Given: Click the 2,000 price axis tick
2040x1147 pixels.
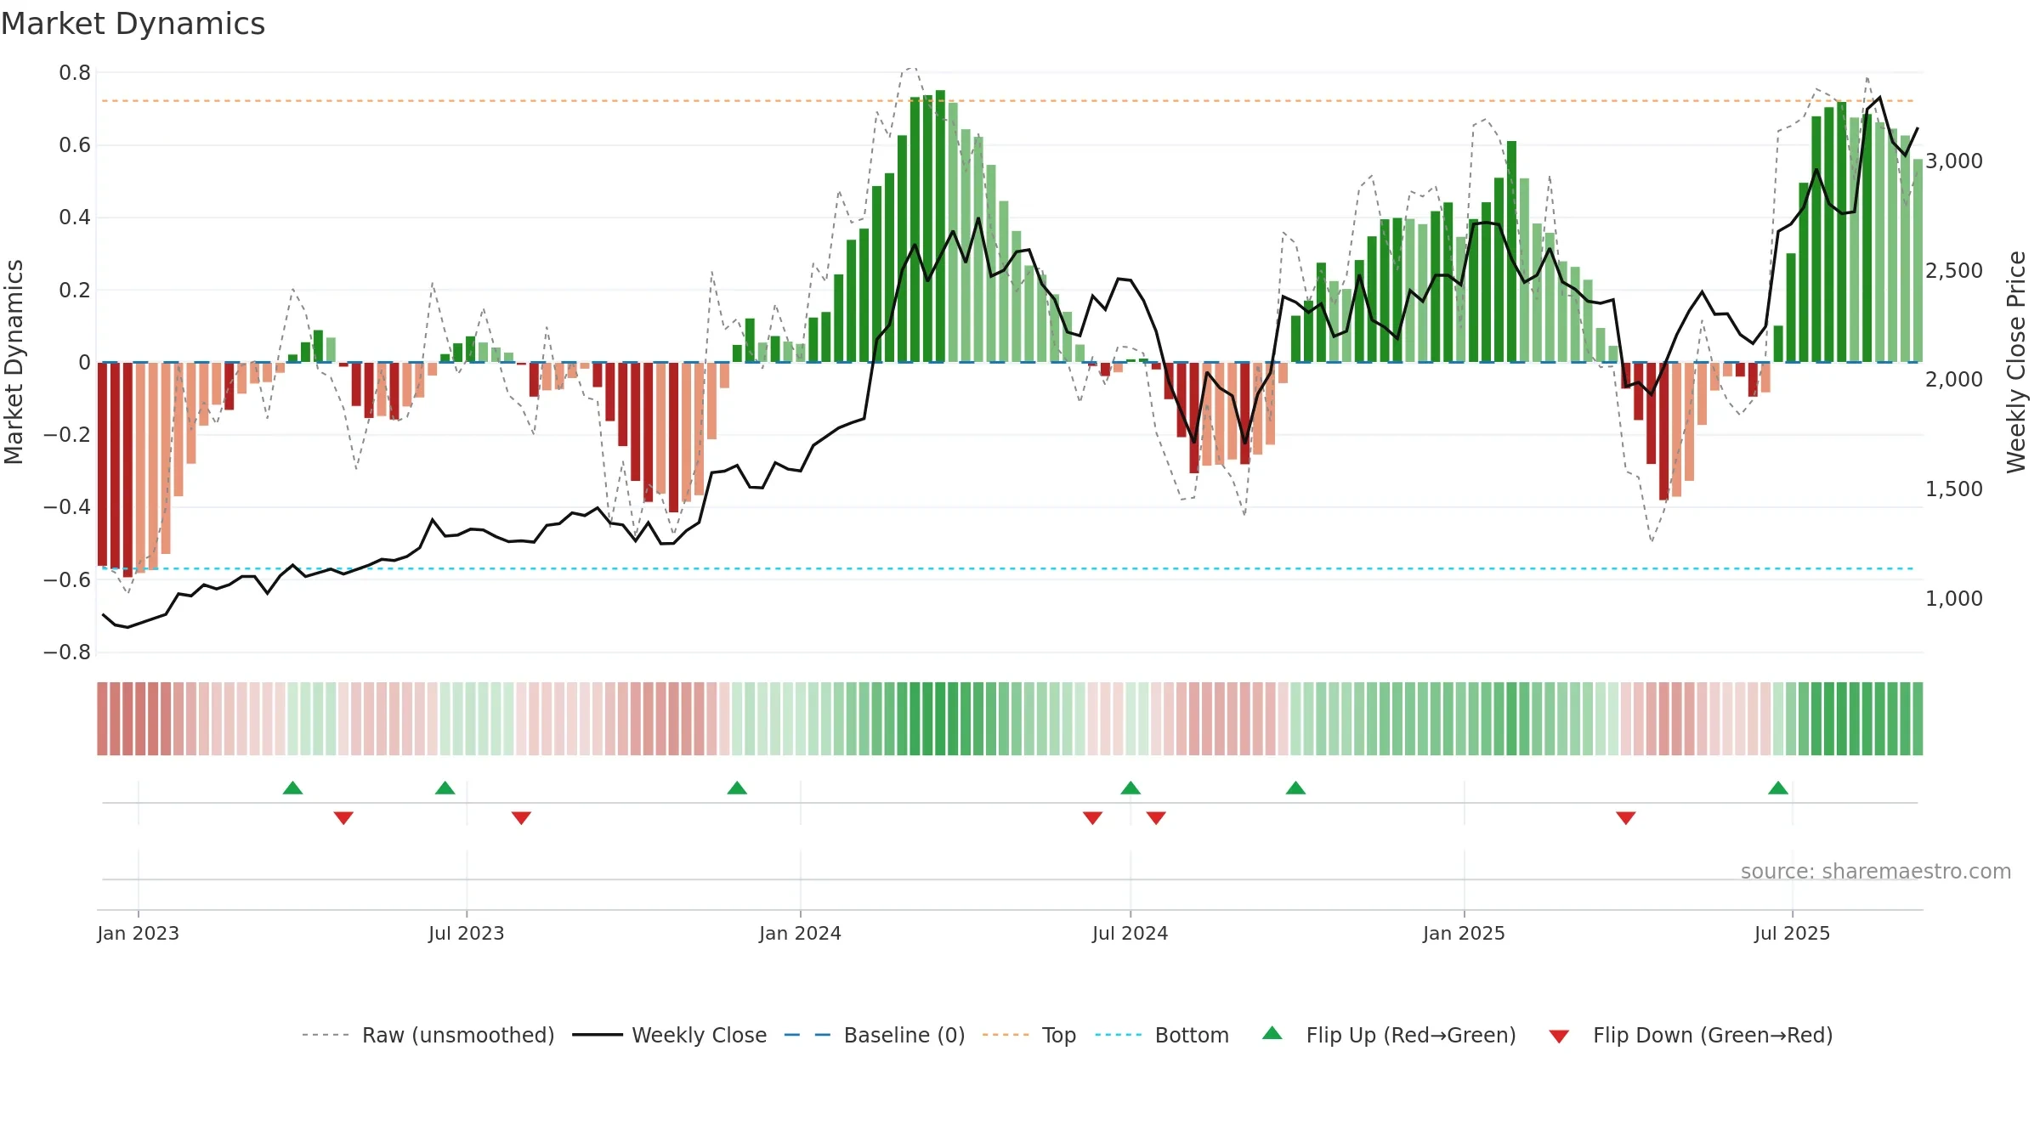Looking at the screenshot, I should (x=1954, y=380).
